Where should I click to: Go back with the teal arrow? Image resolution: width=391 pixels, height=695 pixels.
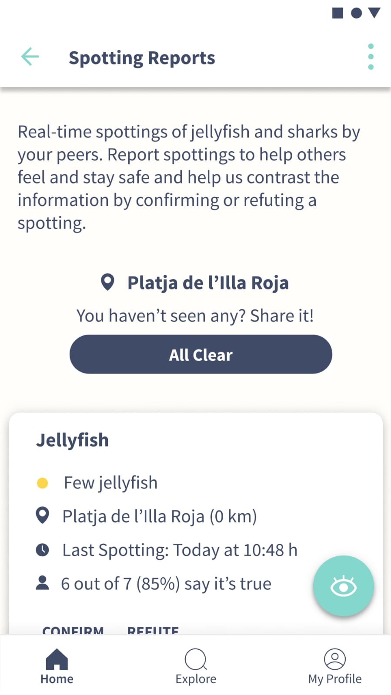pyautogui.click(x=30, y=57)
